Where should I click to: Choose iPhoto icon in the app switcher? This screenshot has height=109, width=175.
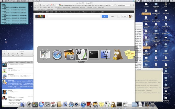[69, 55]
